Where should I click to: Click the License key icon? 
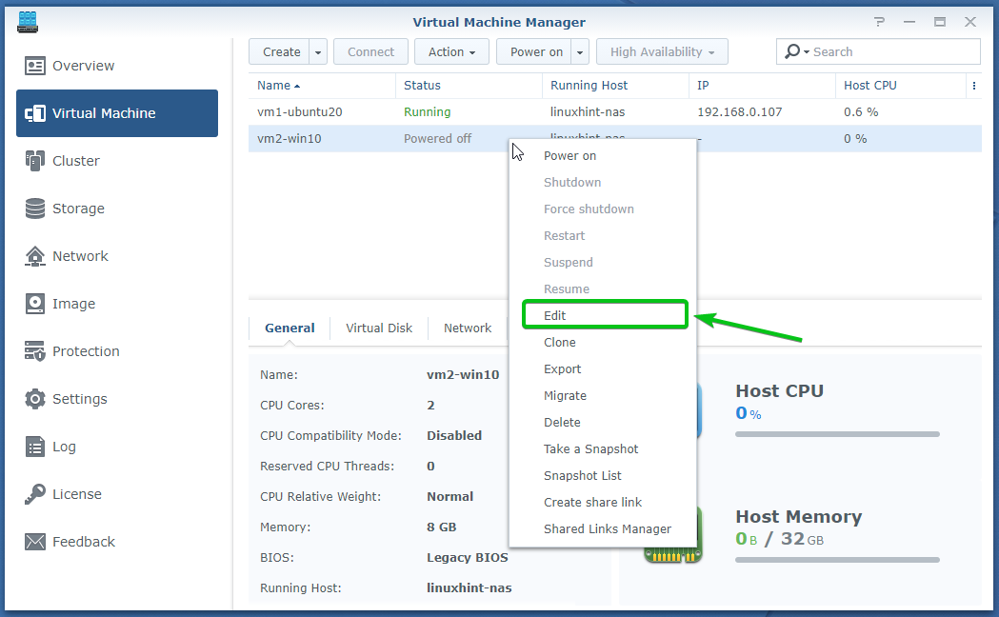pos(35,494)
